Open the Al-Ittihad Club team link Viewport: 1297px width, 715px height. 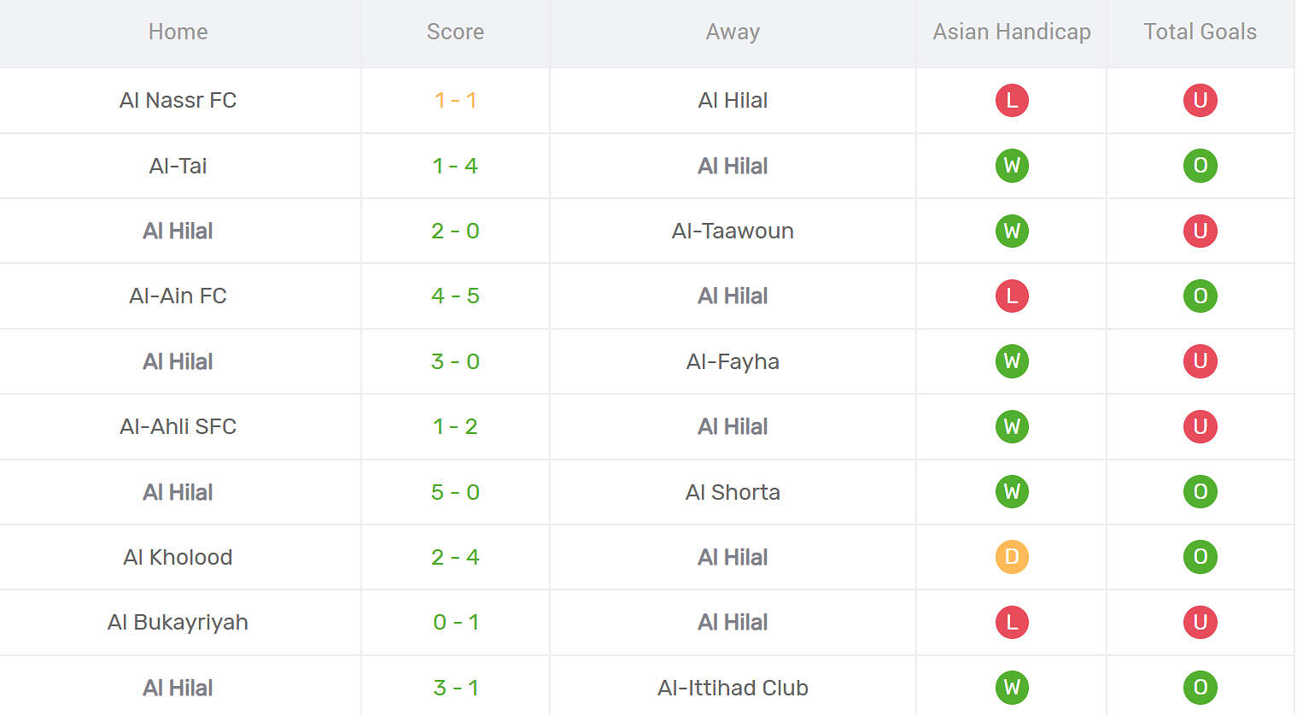(733, 688)
